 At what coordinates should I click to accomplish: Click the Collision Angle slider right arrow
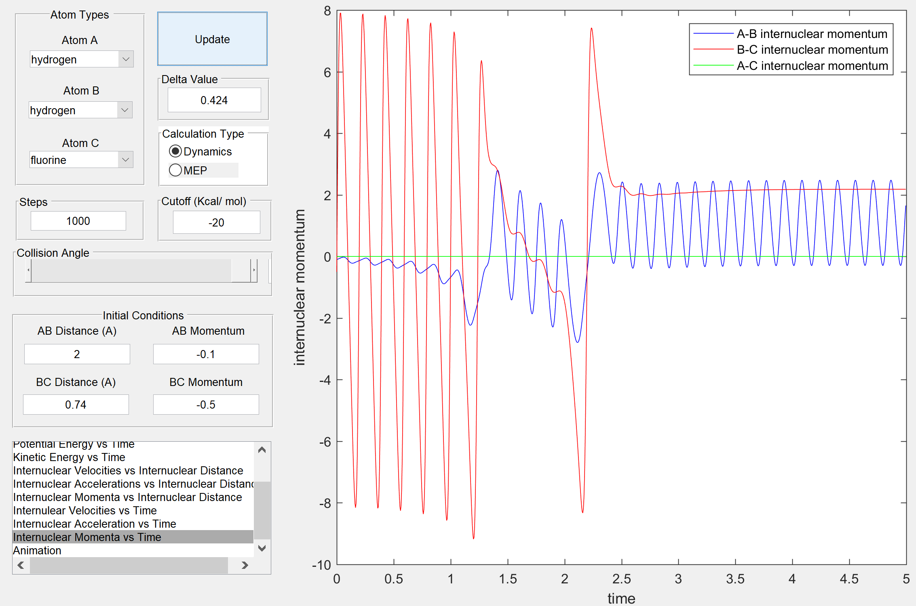click(254, 270)
